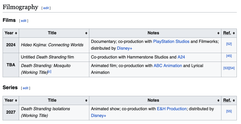Open Disney+ link in Connecting Worlds row
The image size is (241, 124).
click(125, 48)
